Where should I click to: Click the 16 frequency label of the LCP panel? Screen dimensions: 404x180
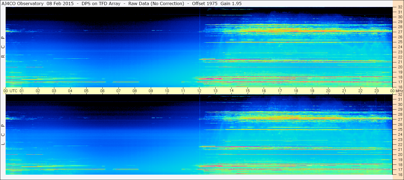tap(400, 174)
